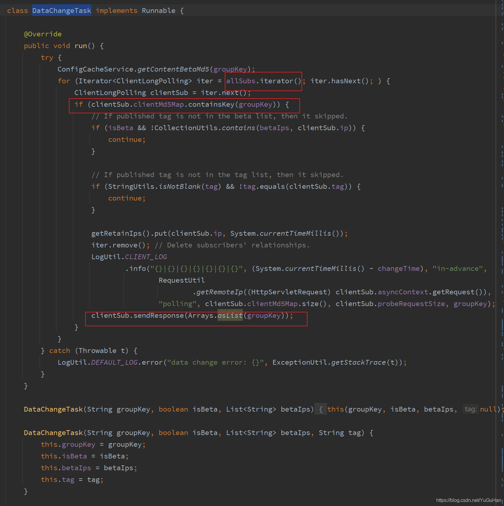The image size is (504, 506).
Task: Click the "data change error: {}" string
Action: click(215, 362)
